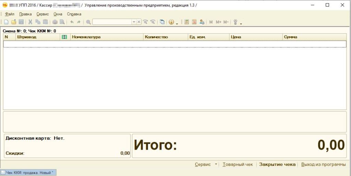The width and height of the screenshot is (351, 176).
Task: Open the Calculator icon
Action: (x=186, y=22)
